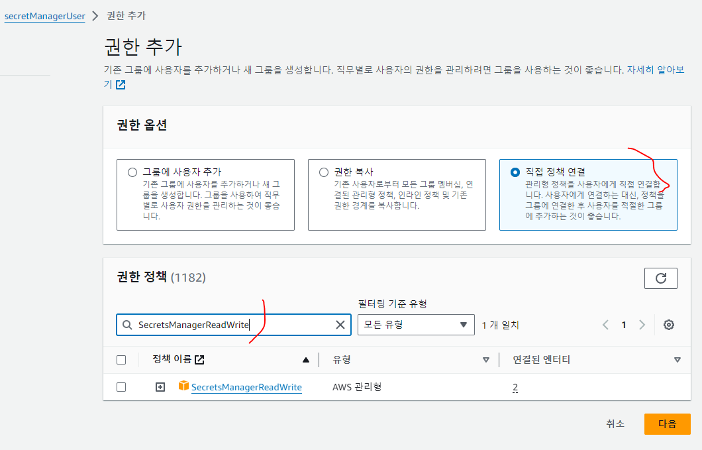Click the attached entities count 2
The height and width of the screenshot is (450, 702).
(x=515, y=387)
